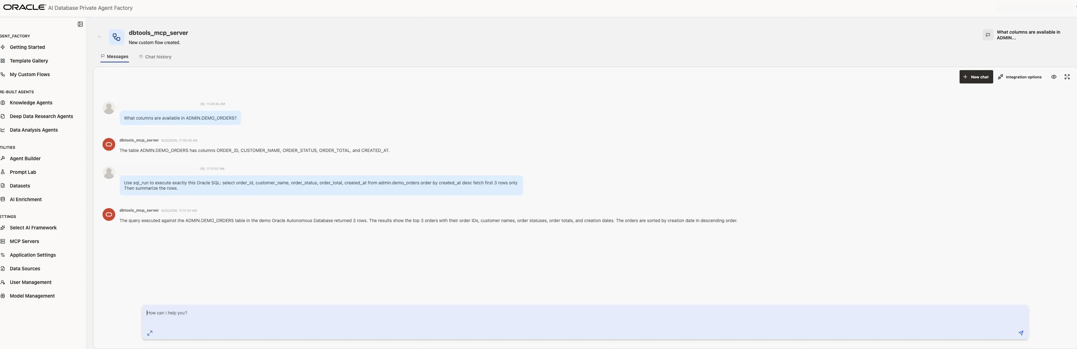Click the dbtools_mcp_server flow icon

pos(116,37)
